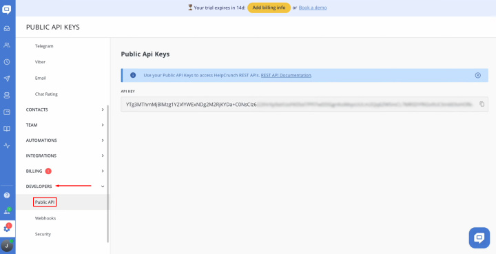Click Add billing info button
This screenshot has height=254, width=496.
click(269, 8)
